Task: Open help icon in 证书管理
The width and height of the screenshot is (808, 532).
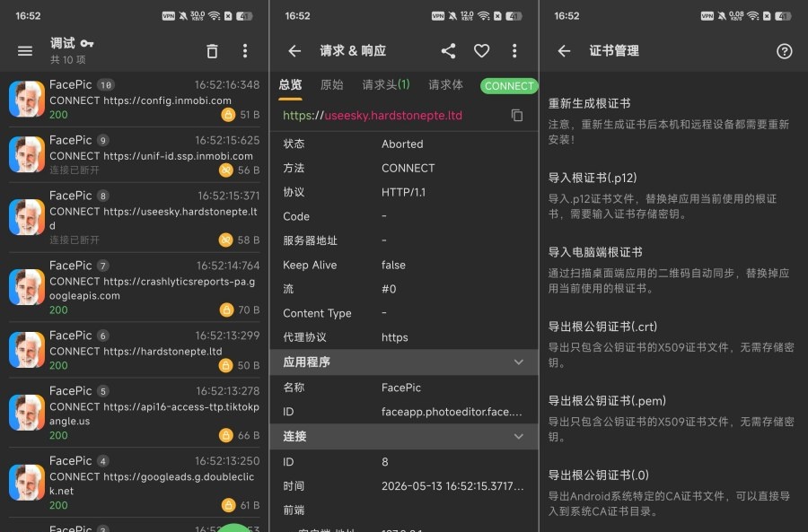Action: click(x=784, y=51)
